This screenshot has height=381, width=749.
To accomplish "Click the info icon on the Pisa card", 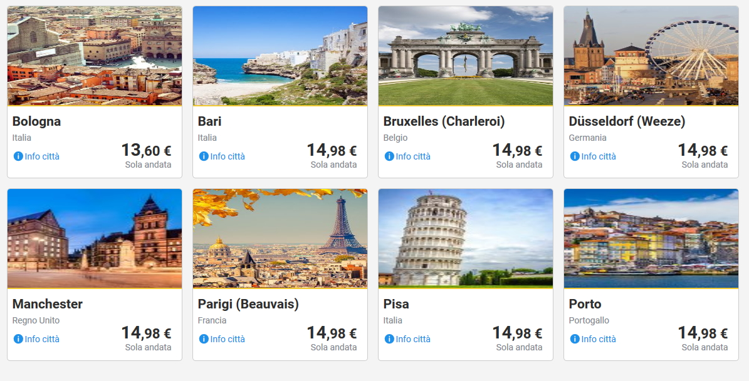I will tap(389, 339).
